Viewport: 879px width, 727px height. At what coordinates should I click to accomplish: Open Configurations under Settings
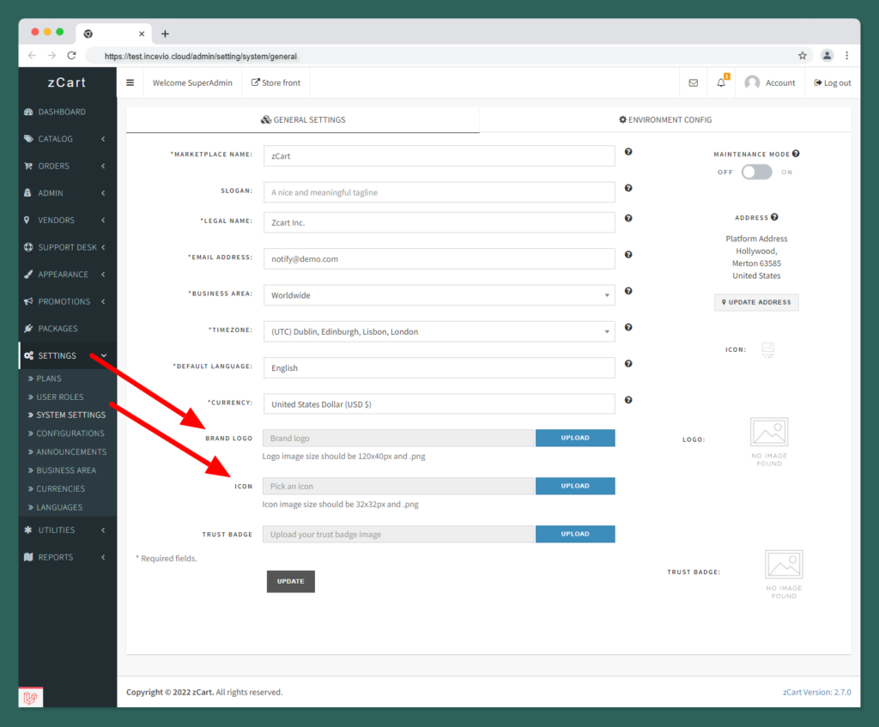[70, 433]
